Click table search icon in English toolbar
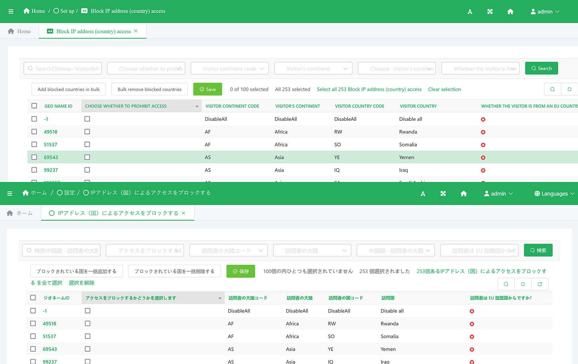Screen dimensions: 578x364 pyautogui.click(x=552, y=89)
